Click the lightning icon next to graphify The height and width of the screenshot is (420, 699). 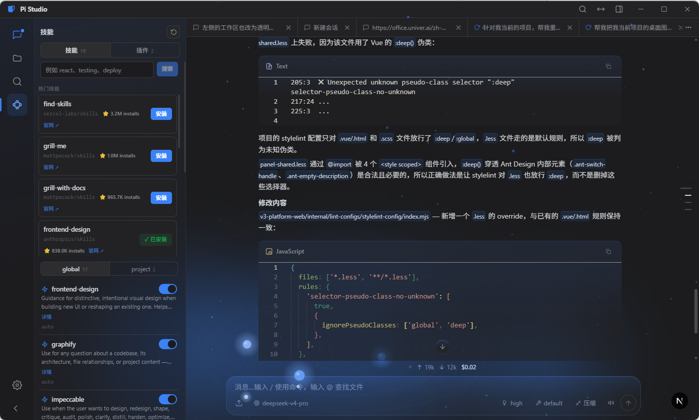45,345
